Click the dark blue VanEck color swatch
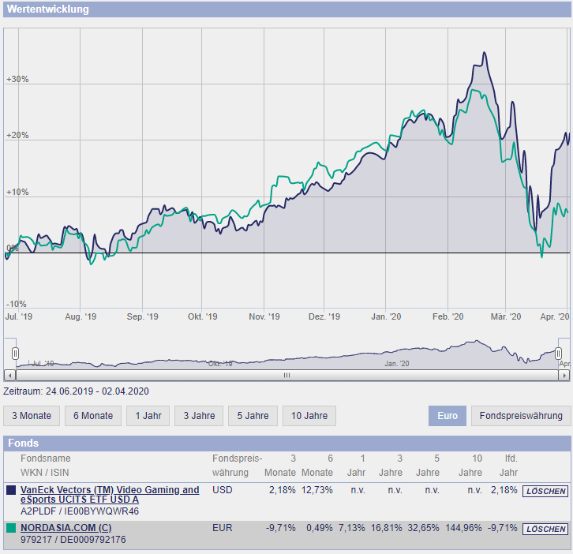 click(11, 490)
